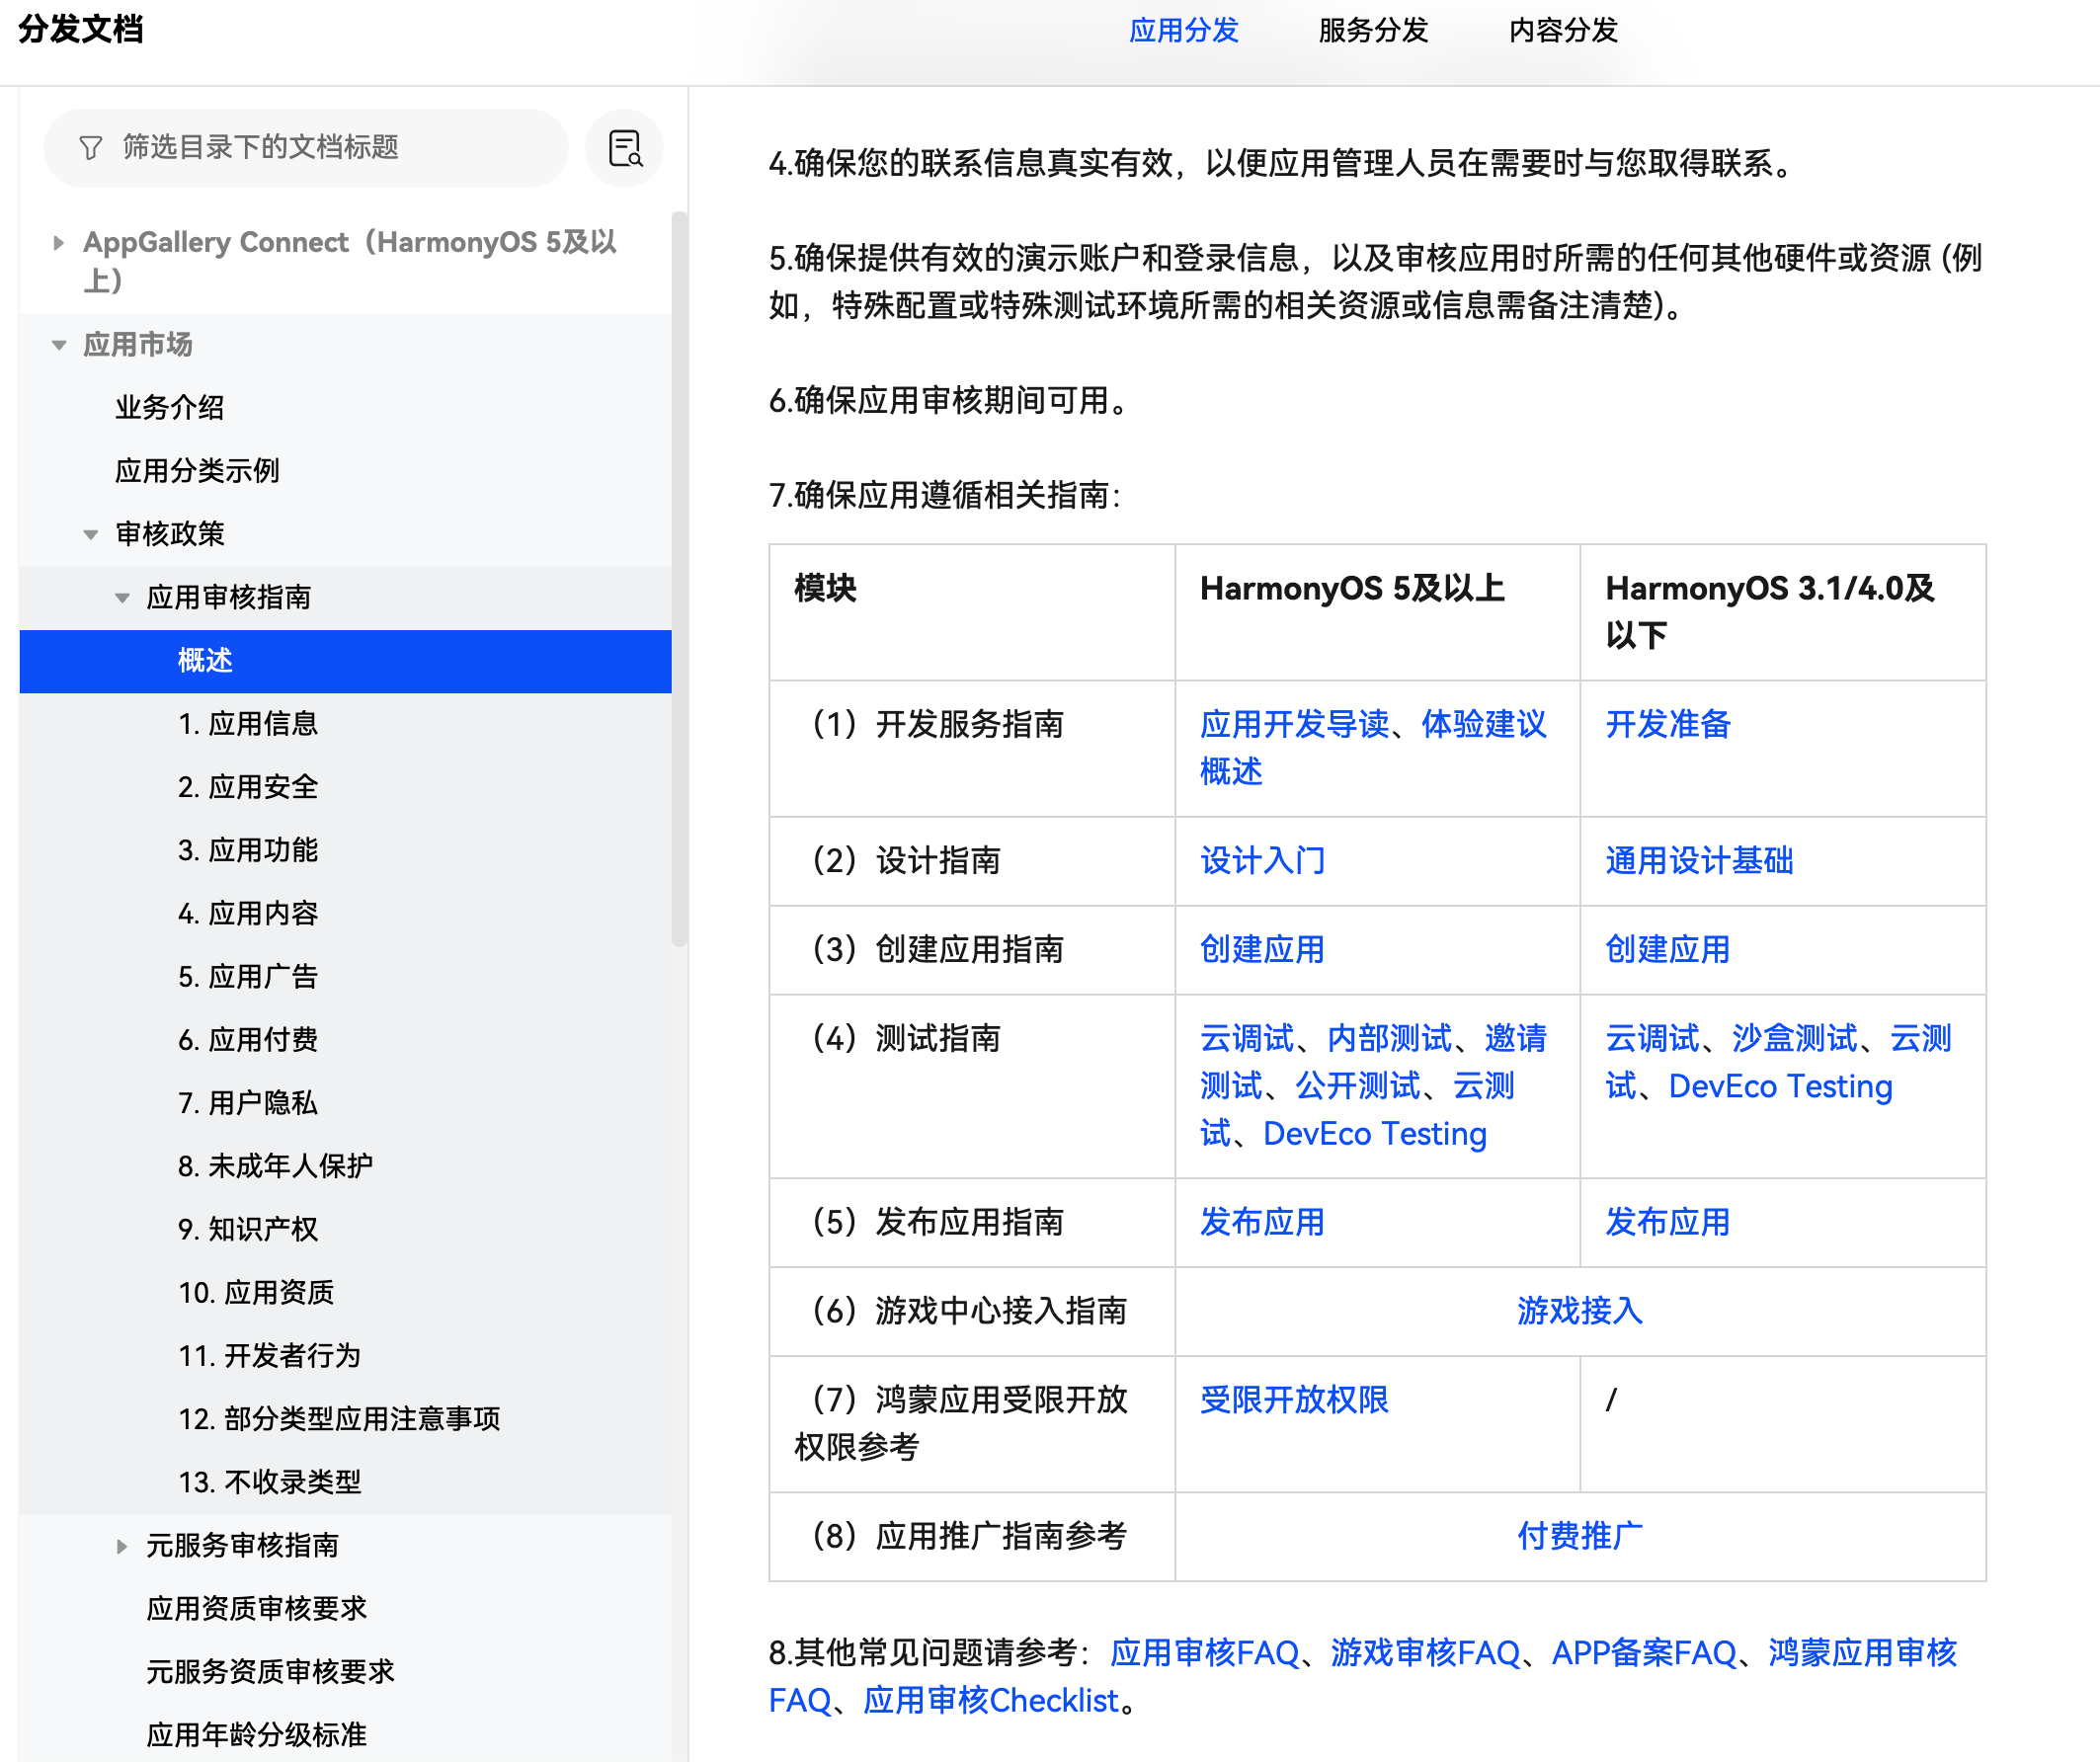Click the sidebar vertical scrollbar
The image size is (2100, 1762).
pos(679,580)
